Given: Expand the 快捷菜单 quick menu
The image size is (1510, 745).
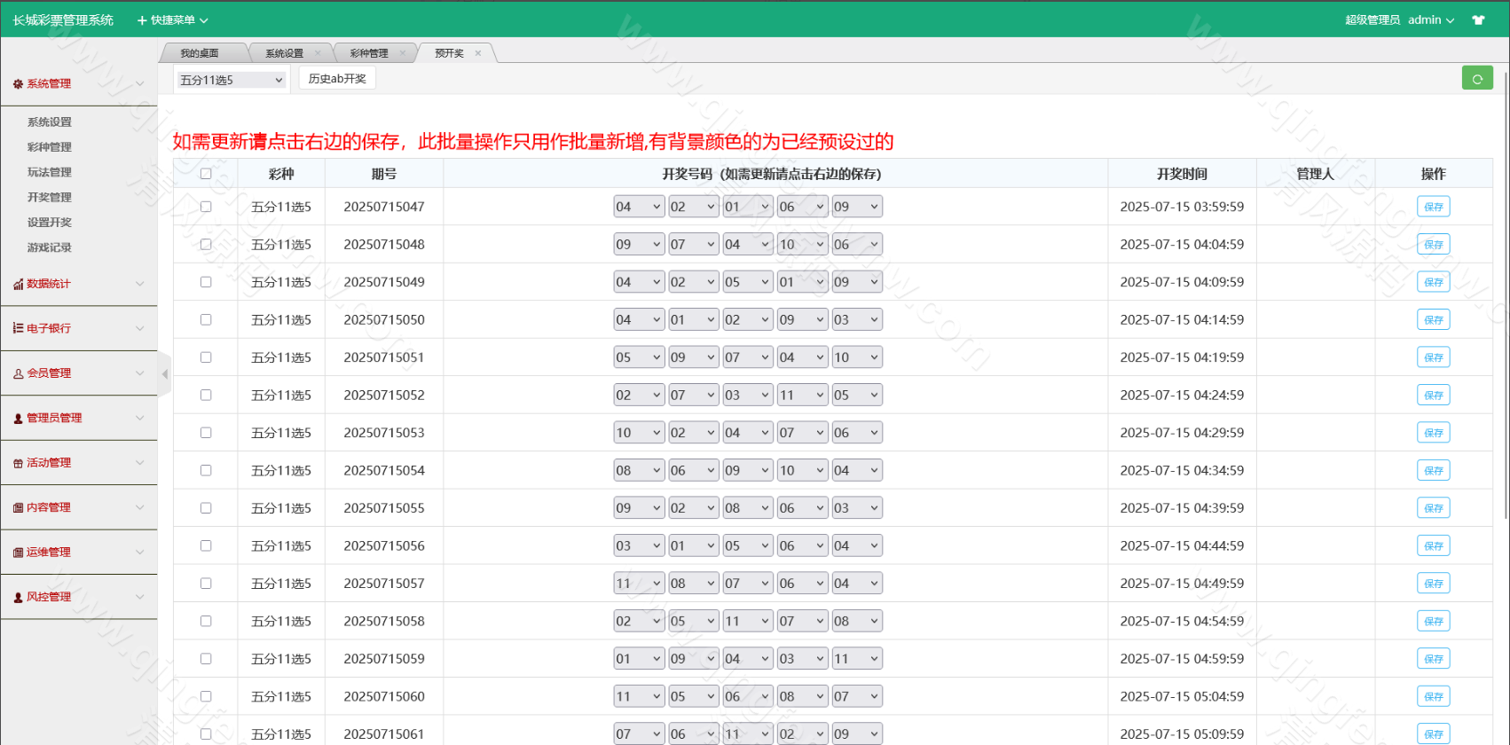Looking at the screenshot, I should (173, 20).
